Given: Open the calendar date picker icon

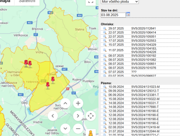Looking at the screenshot, I should [128, 14].
